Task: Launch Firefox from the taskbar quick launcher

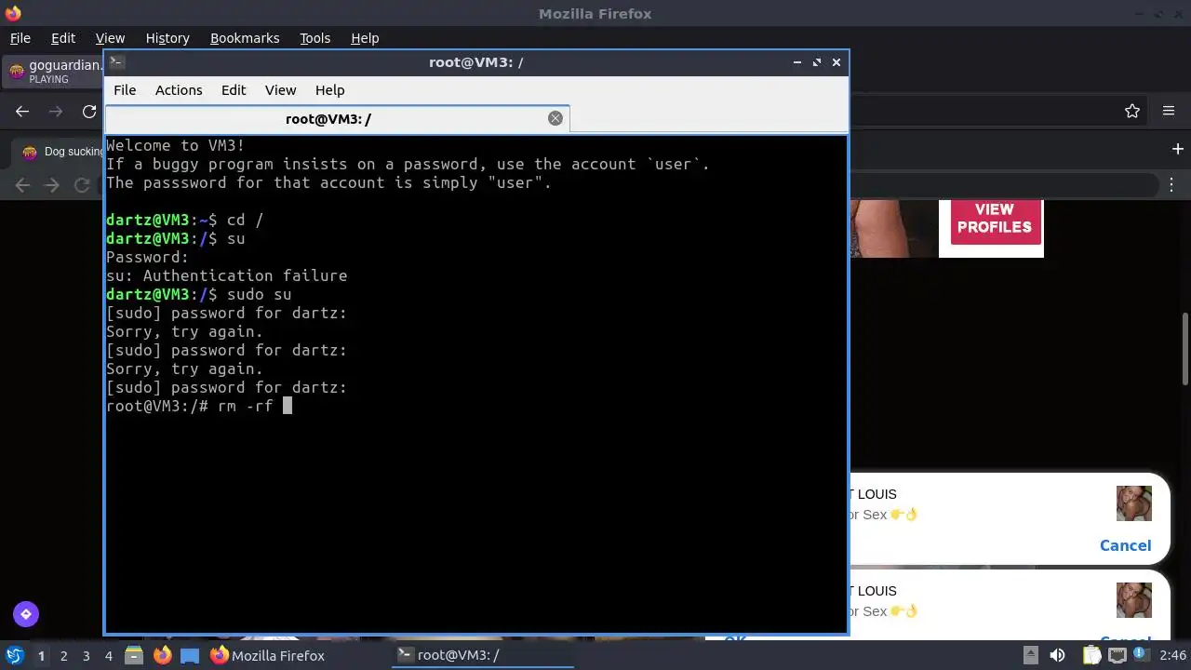Action: coord(162,655)
